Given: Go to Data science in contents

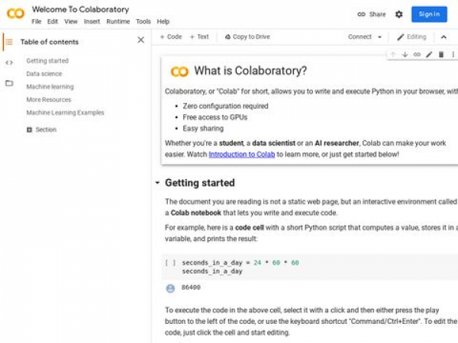Looking at the screenshot, I should click(44, 74).
